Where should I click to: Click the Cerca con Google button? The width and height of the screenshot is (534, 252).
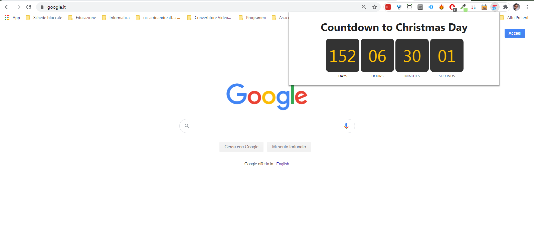pos(241,147)
